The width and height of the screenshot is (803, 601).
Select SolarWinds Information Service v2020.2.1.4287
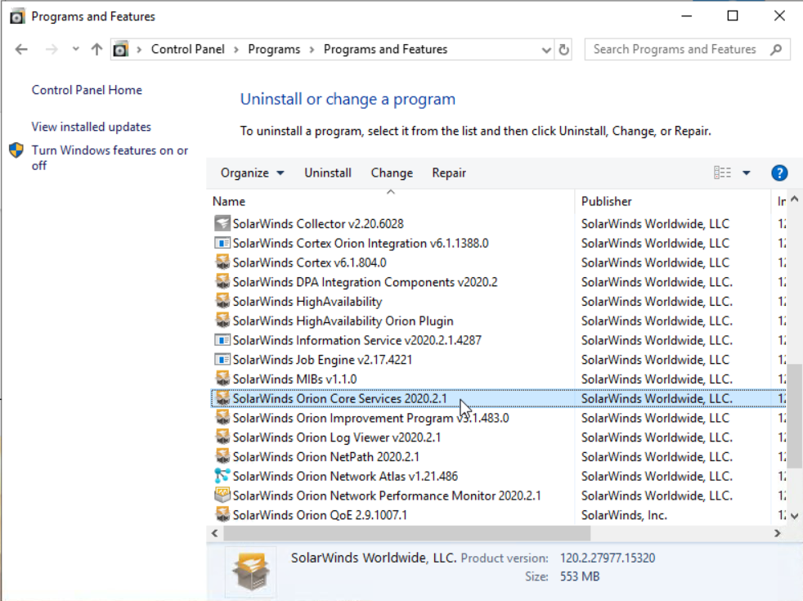click(x=357, y=340)
